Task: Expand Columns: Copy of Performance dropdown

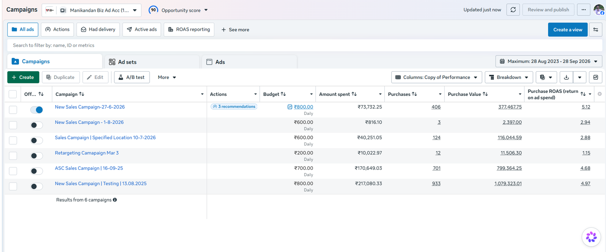Action: (x=437, y=77)
